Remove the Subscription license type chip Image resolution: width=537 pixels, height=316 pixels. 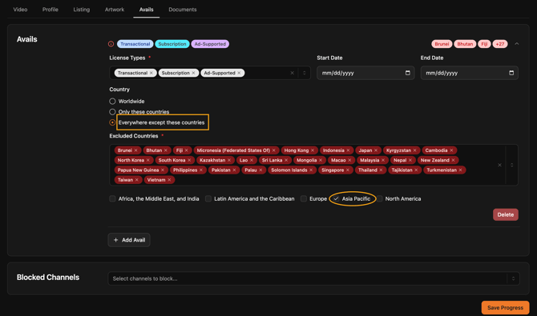click(x=193, y=73)
